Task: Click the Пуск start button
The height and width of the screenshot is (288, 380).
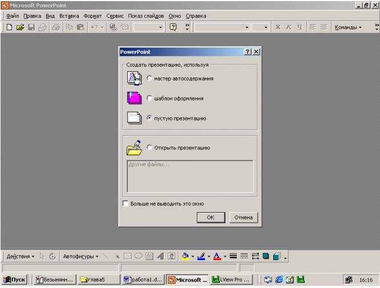Action: coord(14,280)
